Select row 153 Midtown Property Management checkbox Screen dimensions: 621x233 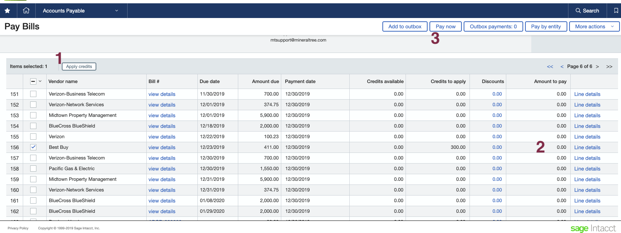tap(33, 115)
